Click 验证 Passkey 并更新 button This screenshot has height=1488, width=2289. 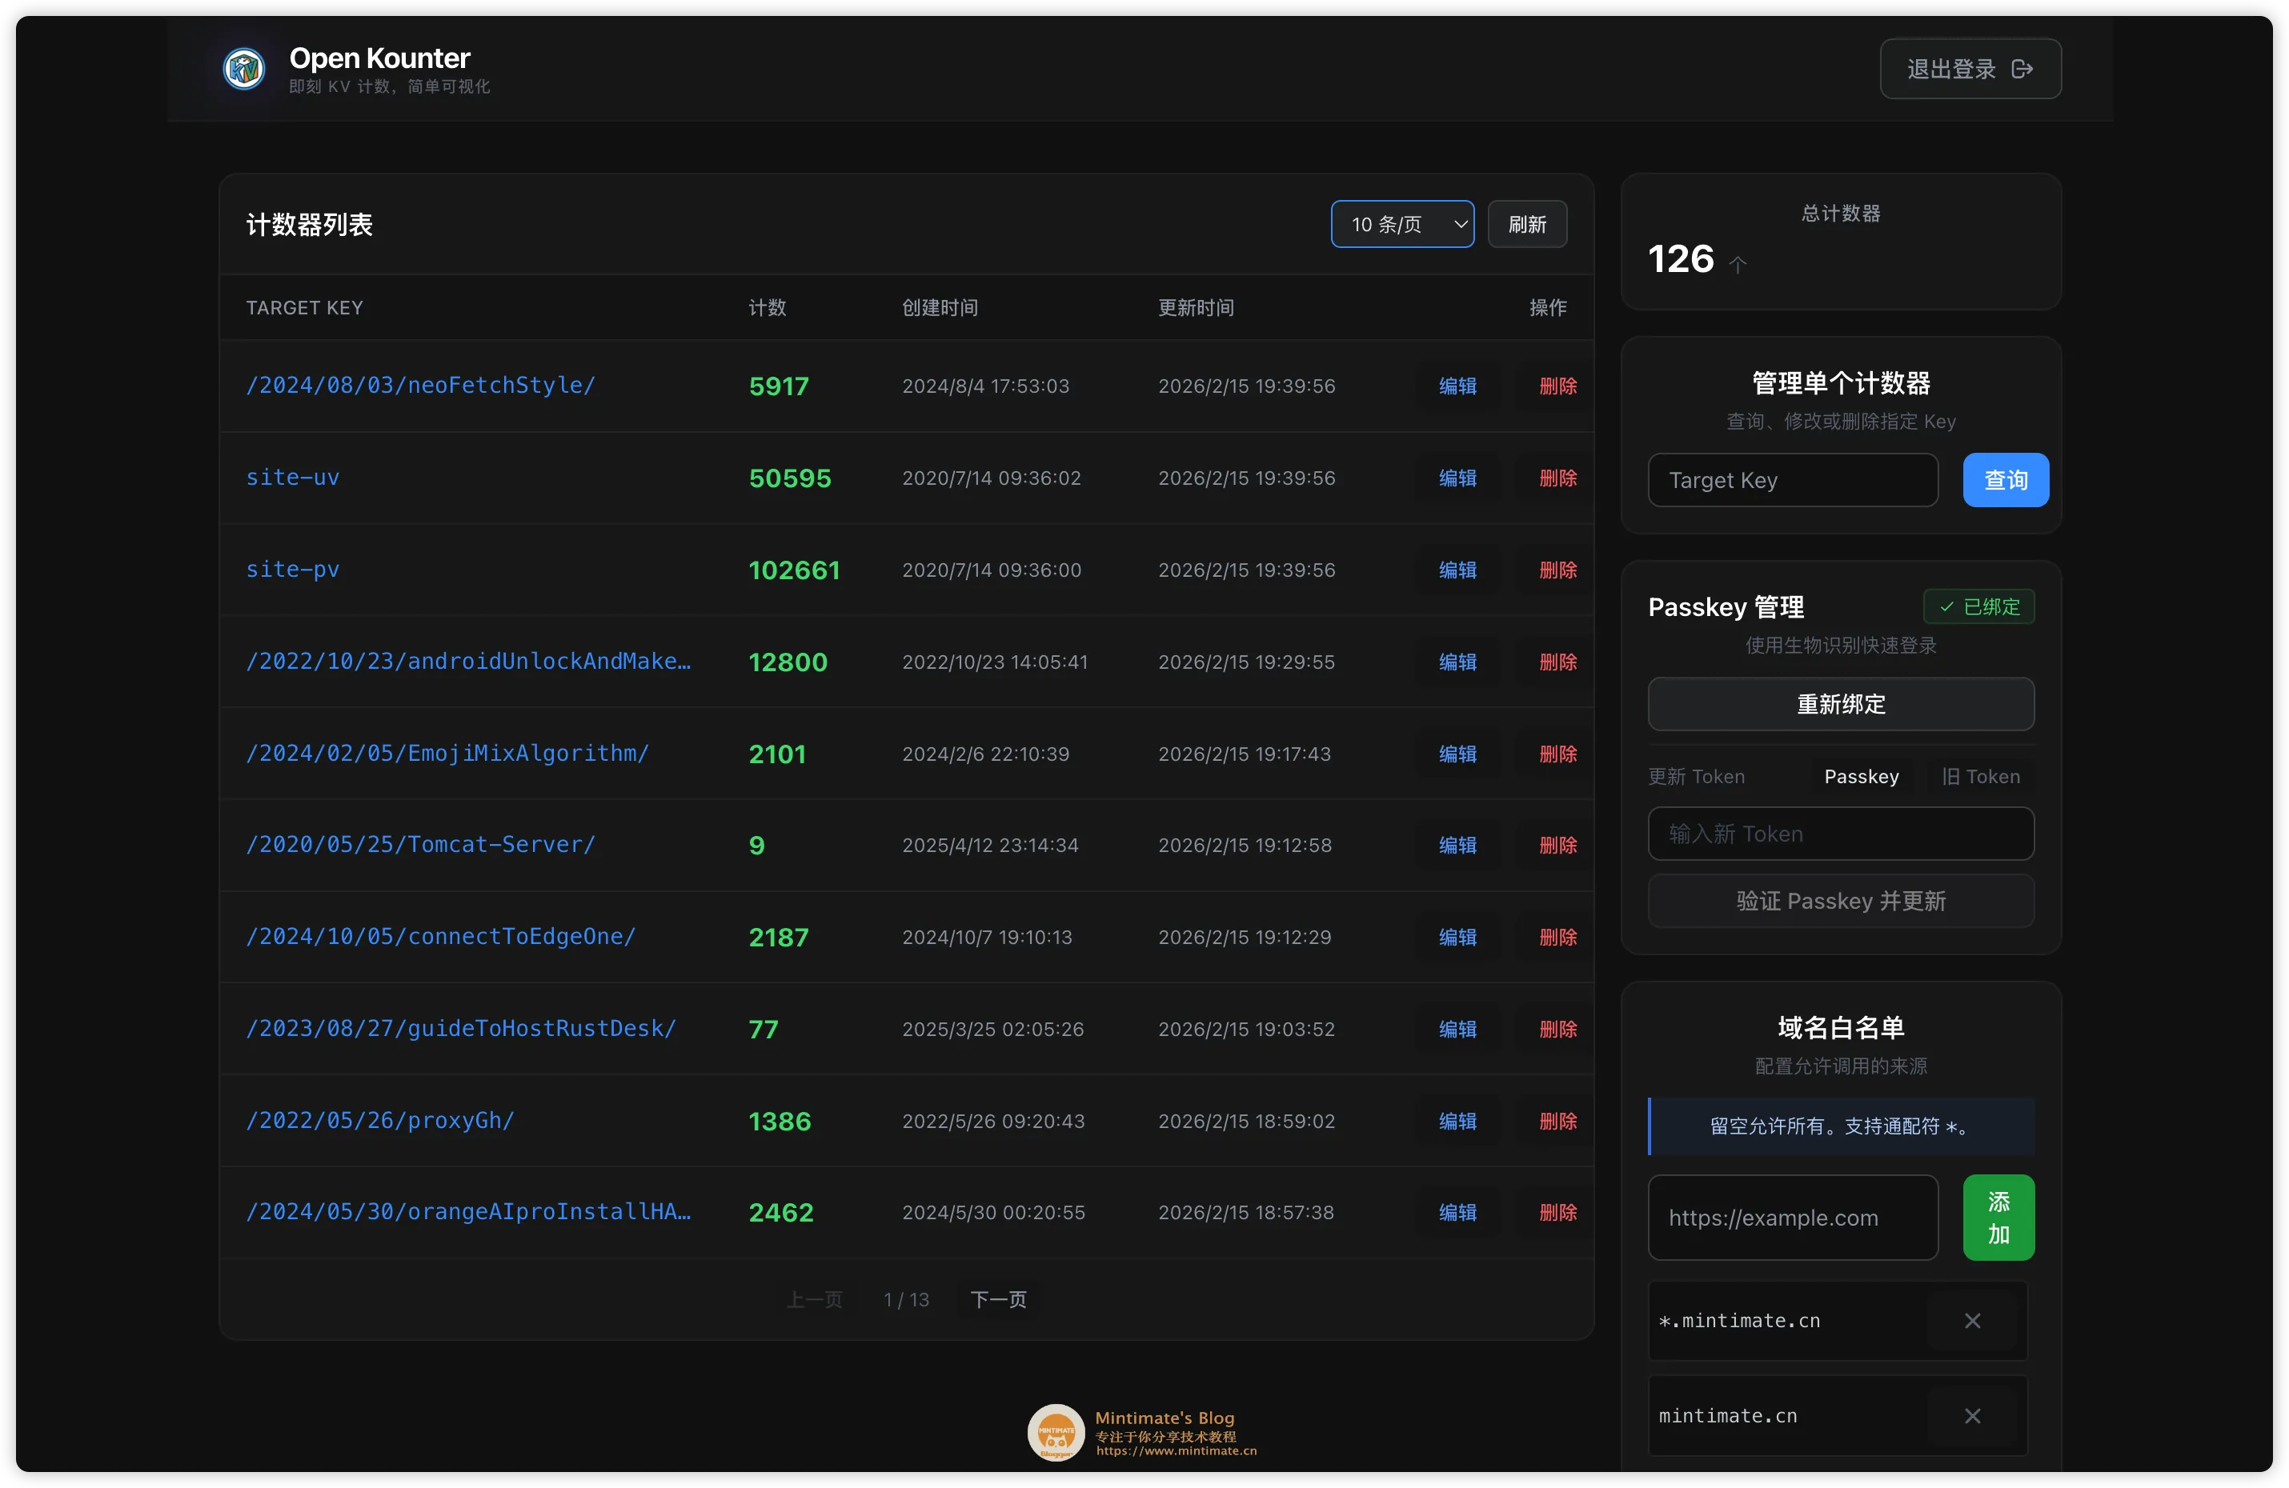[1840, 901]
